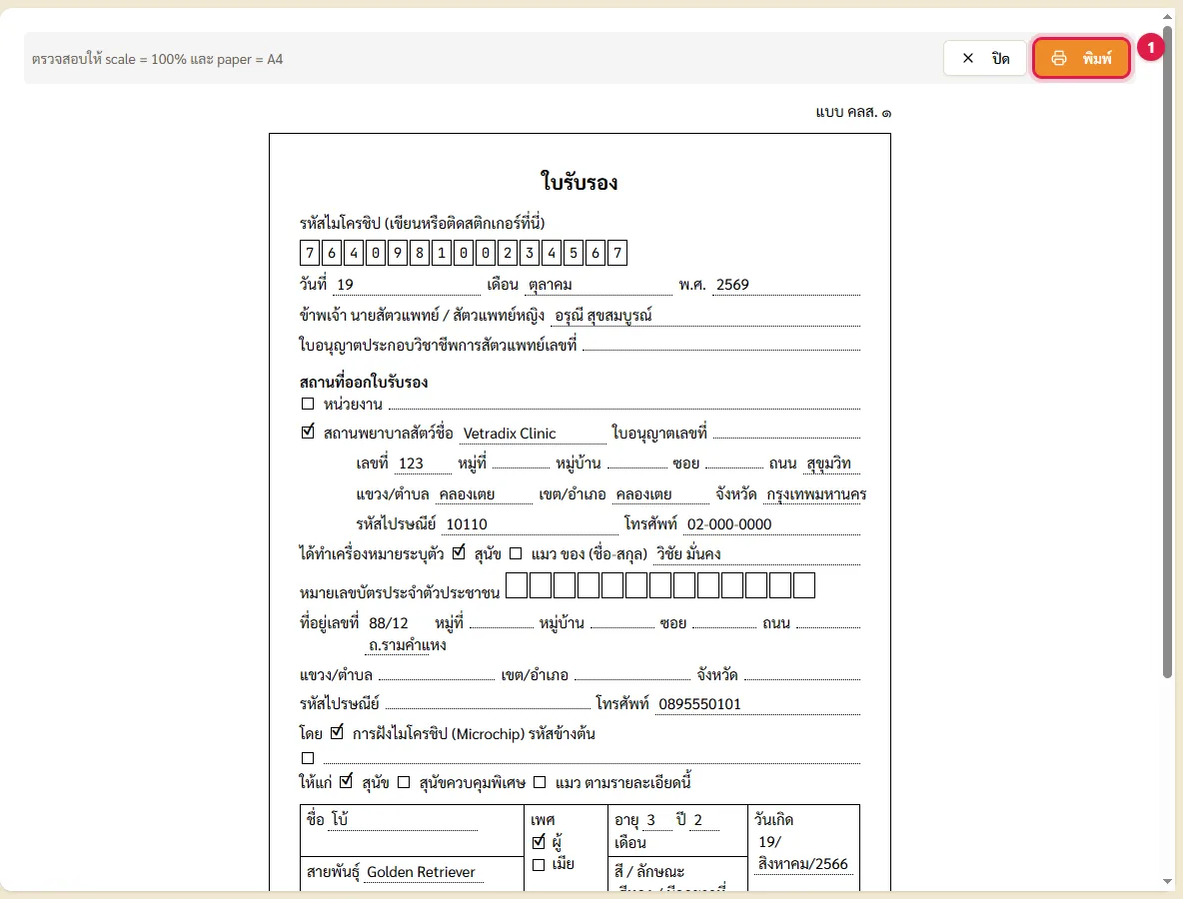Toggle the การฝังไมโครชิป (Microchip) checkbox

(338, 732)
